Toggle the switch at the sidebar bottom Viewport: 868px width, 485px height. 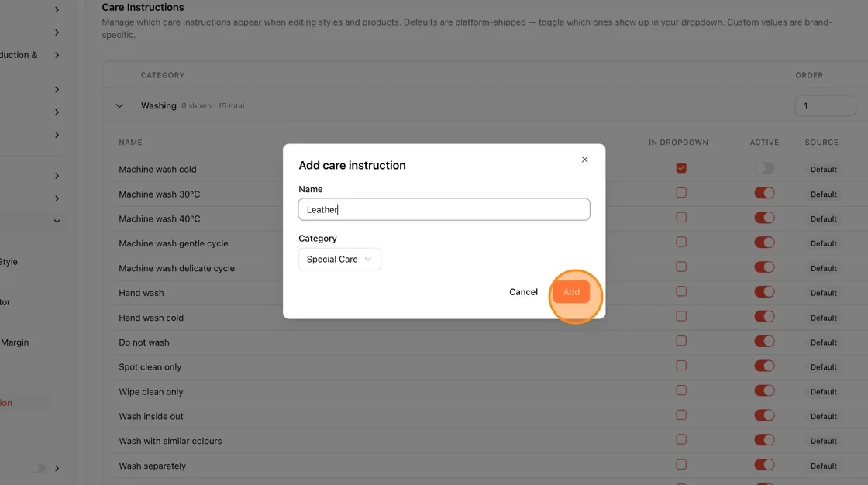pos(39,469)
